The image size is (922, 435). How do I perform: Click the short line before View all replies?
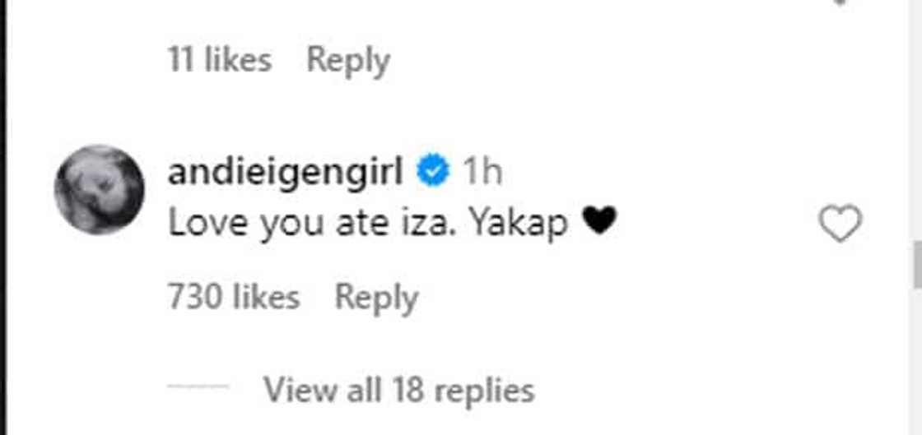(198, 387)
